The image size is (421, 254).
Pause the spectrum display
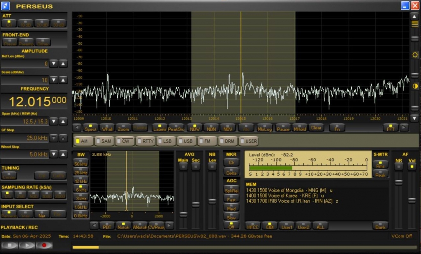pyautogui.click(x=283, y=128)
